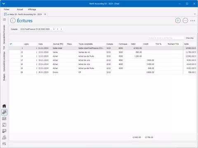Screen dimensions: 198x148
Task: Switch to the TVA vertical tab
Action: (x=4, y=48)
